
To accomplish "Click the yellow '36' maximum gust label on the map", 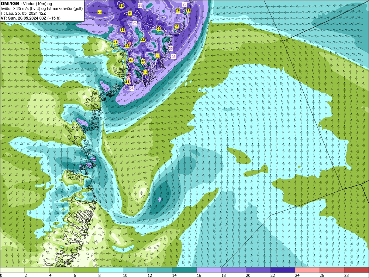I will (127, 82).
